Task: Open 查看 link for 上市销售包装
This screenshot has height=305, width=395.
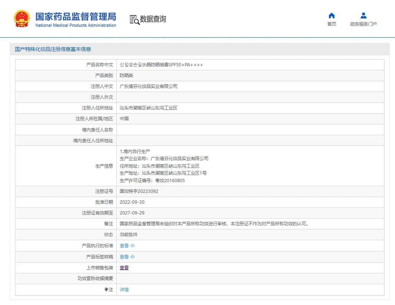Action: pyautogui.click(x=124, y=268)
